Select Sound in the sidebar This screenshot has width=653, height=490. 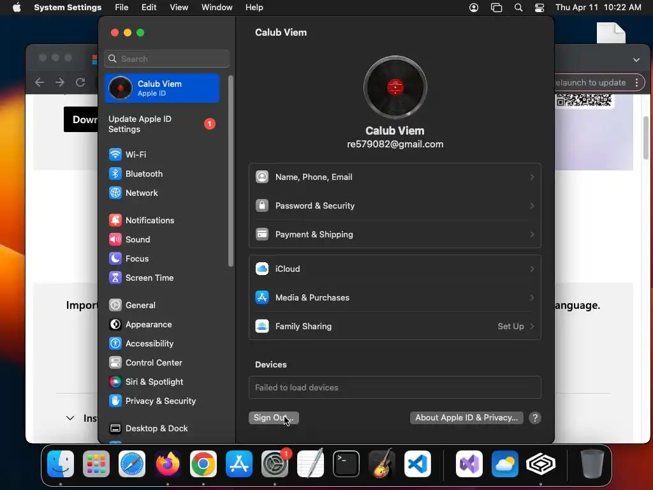[x=129, y=240]
